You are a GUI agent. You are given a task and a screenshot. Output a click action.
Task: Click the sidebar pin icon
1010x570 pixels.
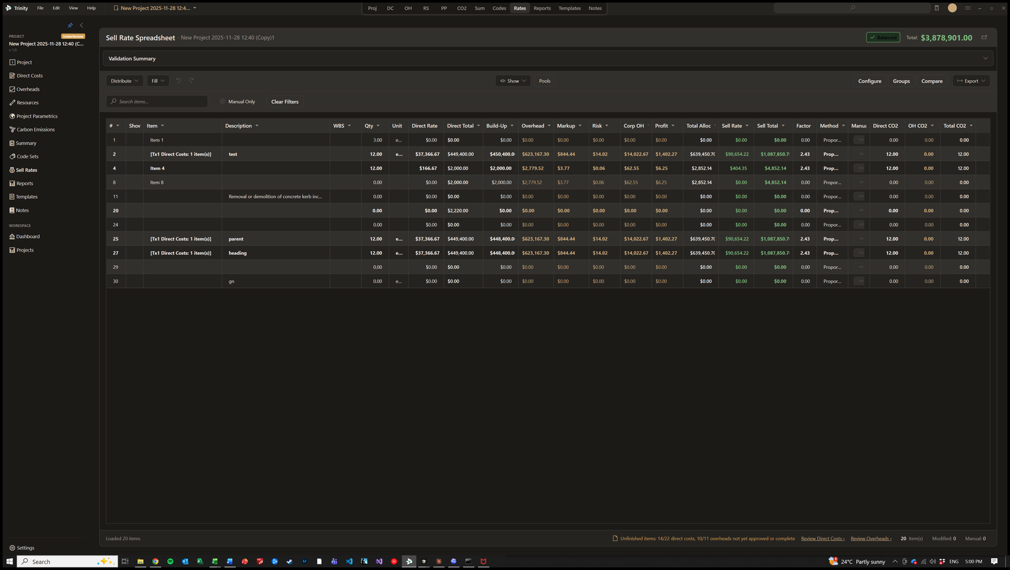pos(70,25)
